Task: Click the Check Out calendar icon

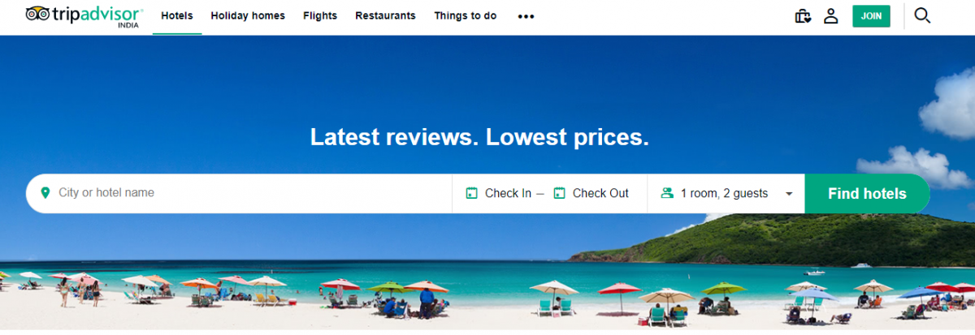Action: pos(559,193)
